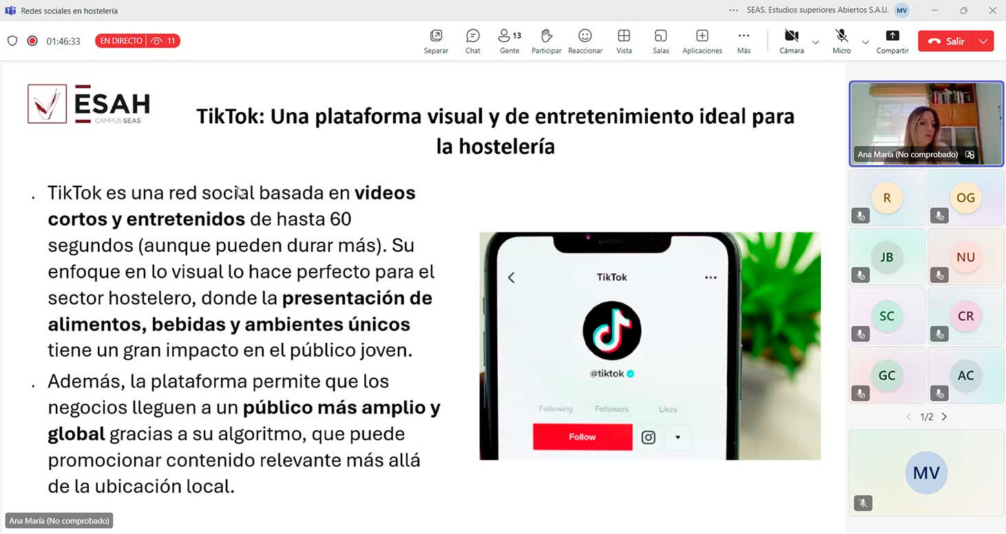Image resolution: width=1006 pixels, height=534 pixels.
Task: Raise hand with Participar icon
Action: pos(546,41)
